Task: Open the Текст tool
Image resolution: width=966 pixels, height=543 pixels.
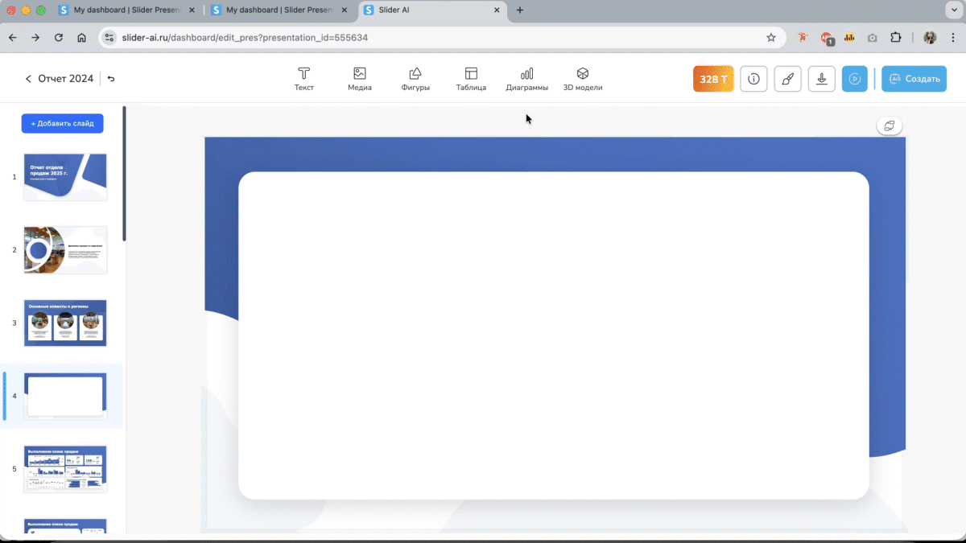Action: tap(303, 79)
